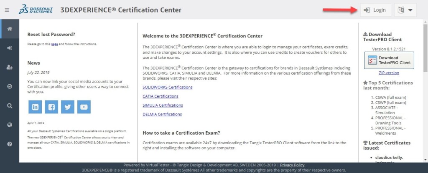Click the Login button

tap(375, 10)
